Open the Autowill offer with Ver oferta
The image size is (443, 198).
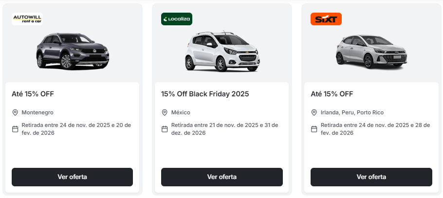tap(72, 177)
